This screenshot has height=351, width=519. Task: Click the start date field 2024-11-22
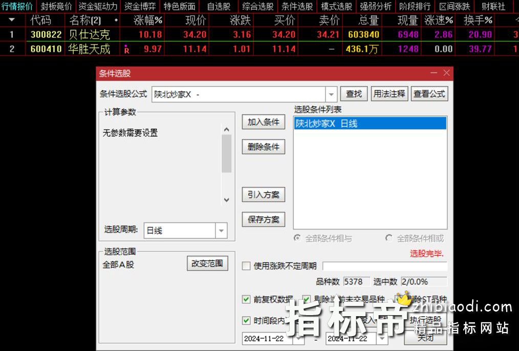pyautogui.click(x=267, y=338)
